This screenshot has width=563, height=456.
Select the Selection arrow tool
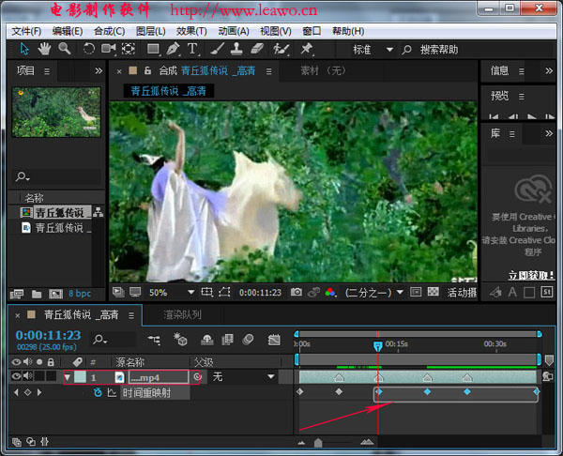click(x=24, y=49)
